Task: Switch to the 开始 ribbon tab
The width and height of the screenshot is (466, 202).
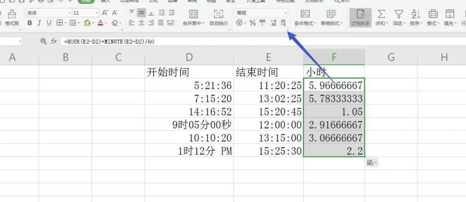Action: coord(86,1)
